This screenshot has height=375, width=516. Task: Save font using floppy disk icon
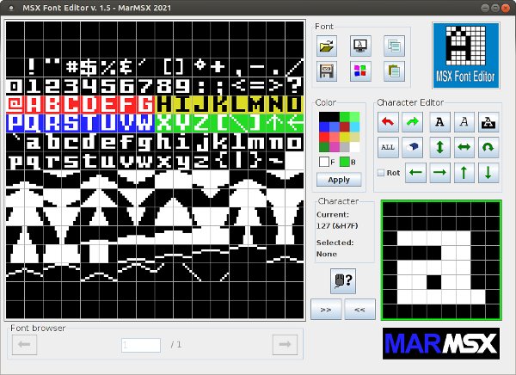click(x=327, y=71)
